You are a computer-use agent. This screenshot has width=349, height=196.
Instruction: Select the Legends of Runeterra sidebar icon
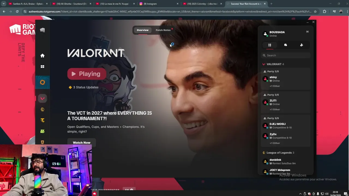[x=42, y=142]
